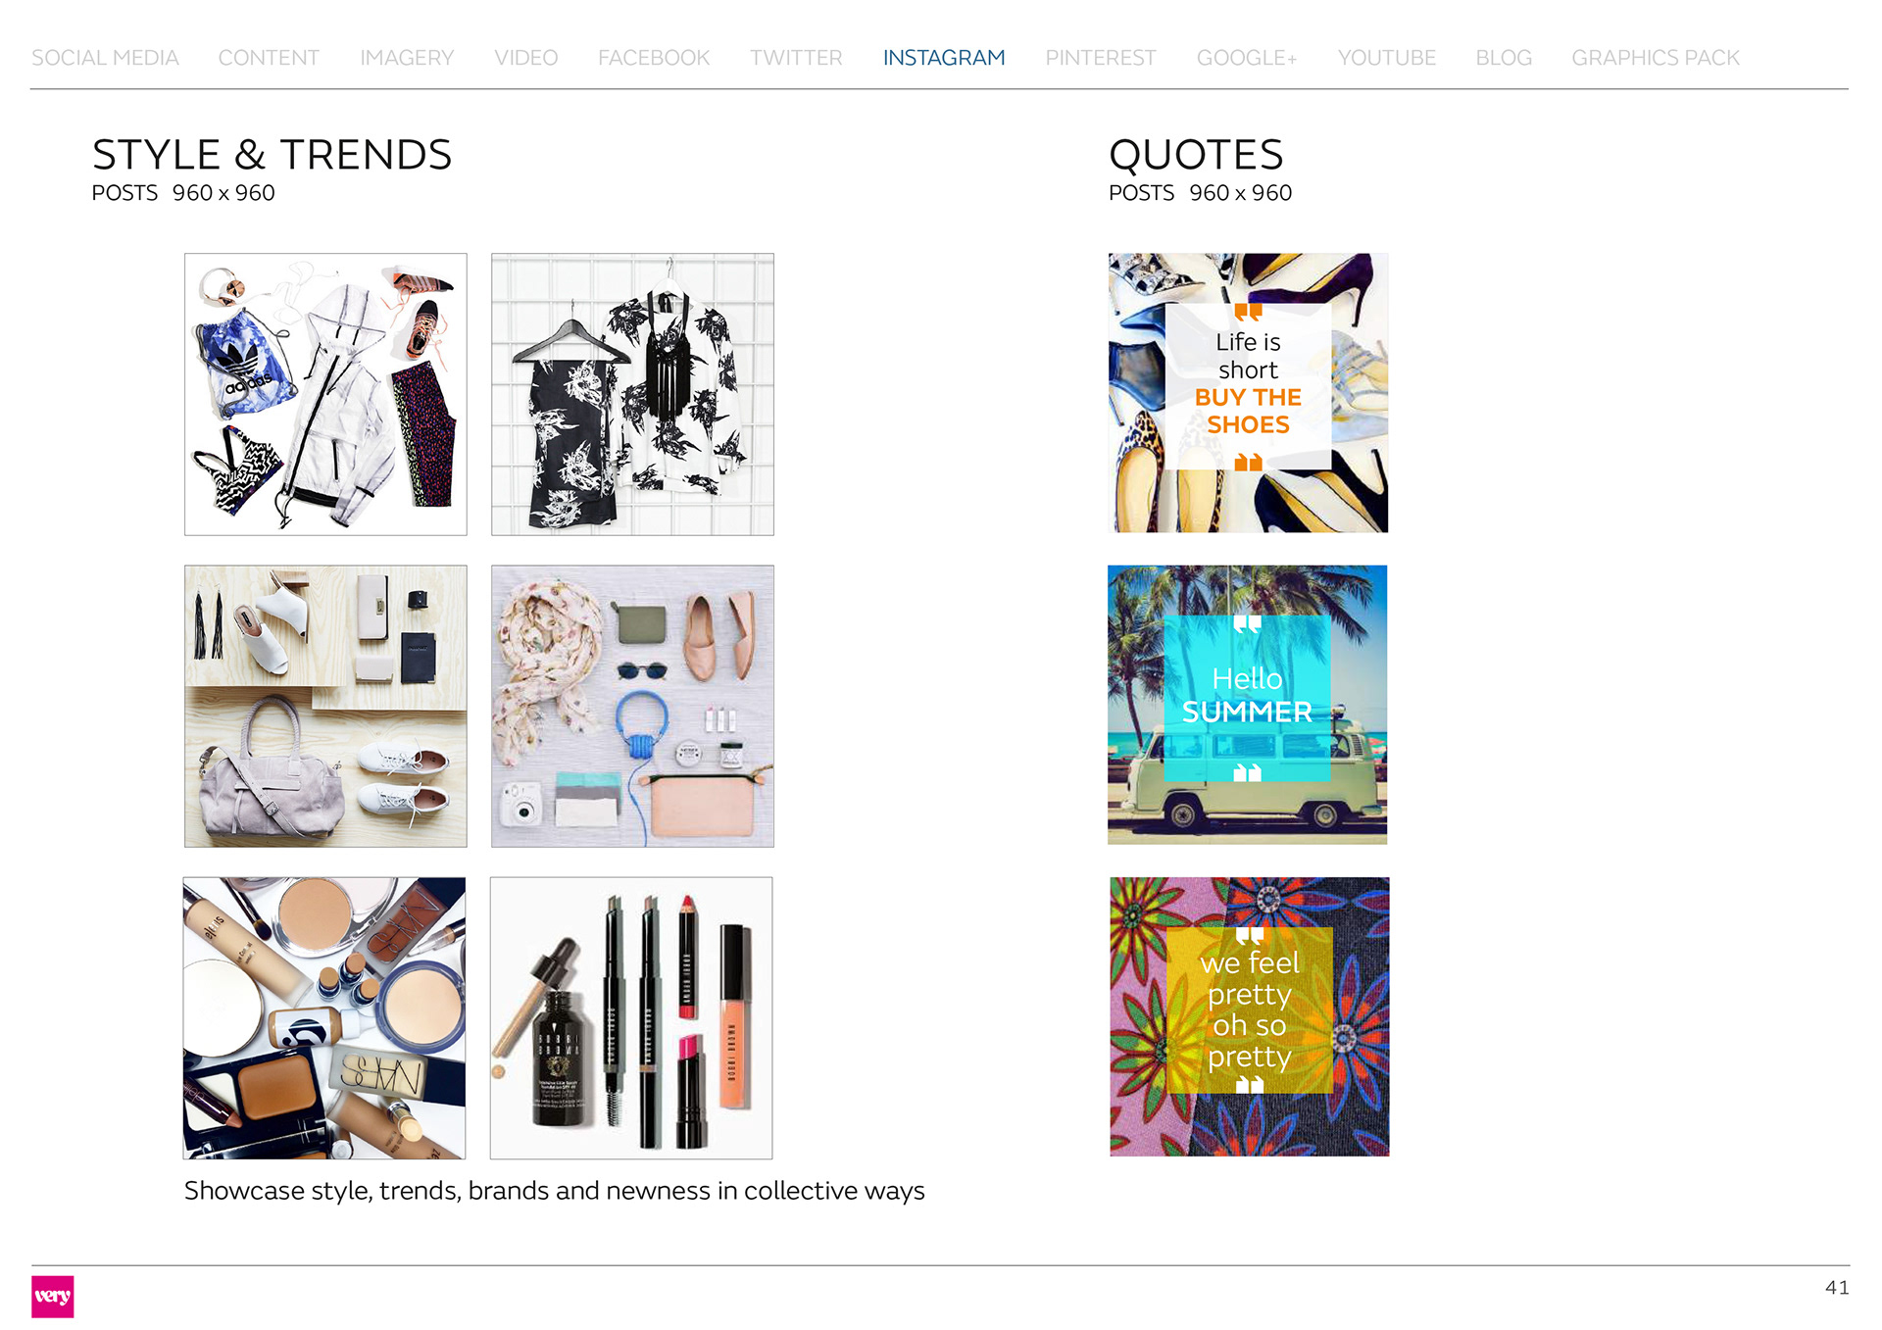This screenshot has width=1882, height=1330.
Task: Open the GOOGLE+ tab
Action: click(1247, 58)
